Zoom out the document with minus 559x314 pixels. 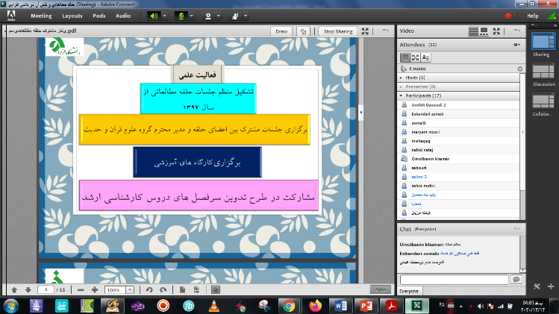[x=81, y=290]
